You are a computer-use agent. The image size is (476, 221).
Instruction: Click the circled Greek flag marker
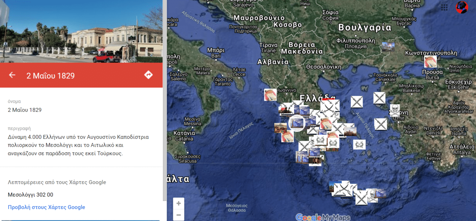click(297, 123)
